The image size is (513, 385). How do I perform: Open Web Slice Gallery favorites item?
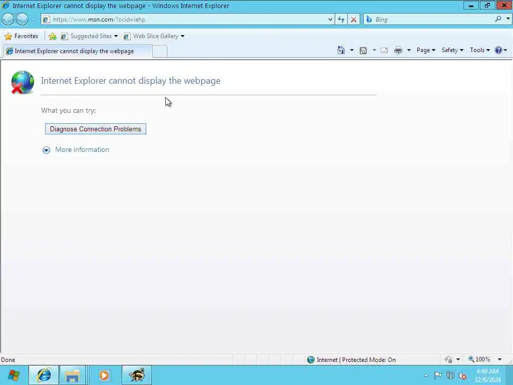click(x=154, y=36)
